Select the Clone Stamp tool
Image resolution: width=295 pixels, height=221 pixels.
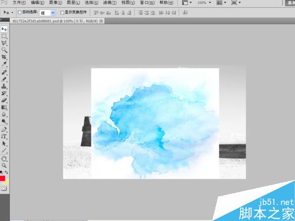point(4,86)
